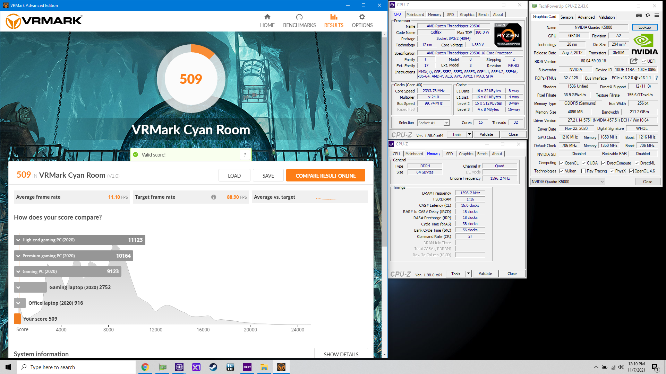
Task: Click the VRMark taskbar icon
Action: 281,367
